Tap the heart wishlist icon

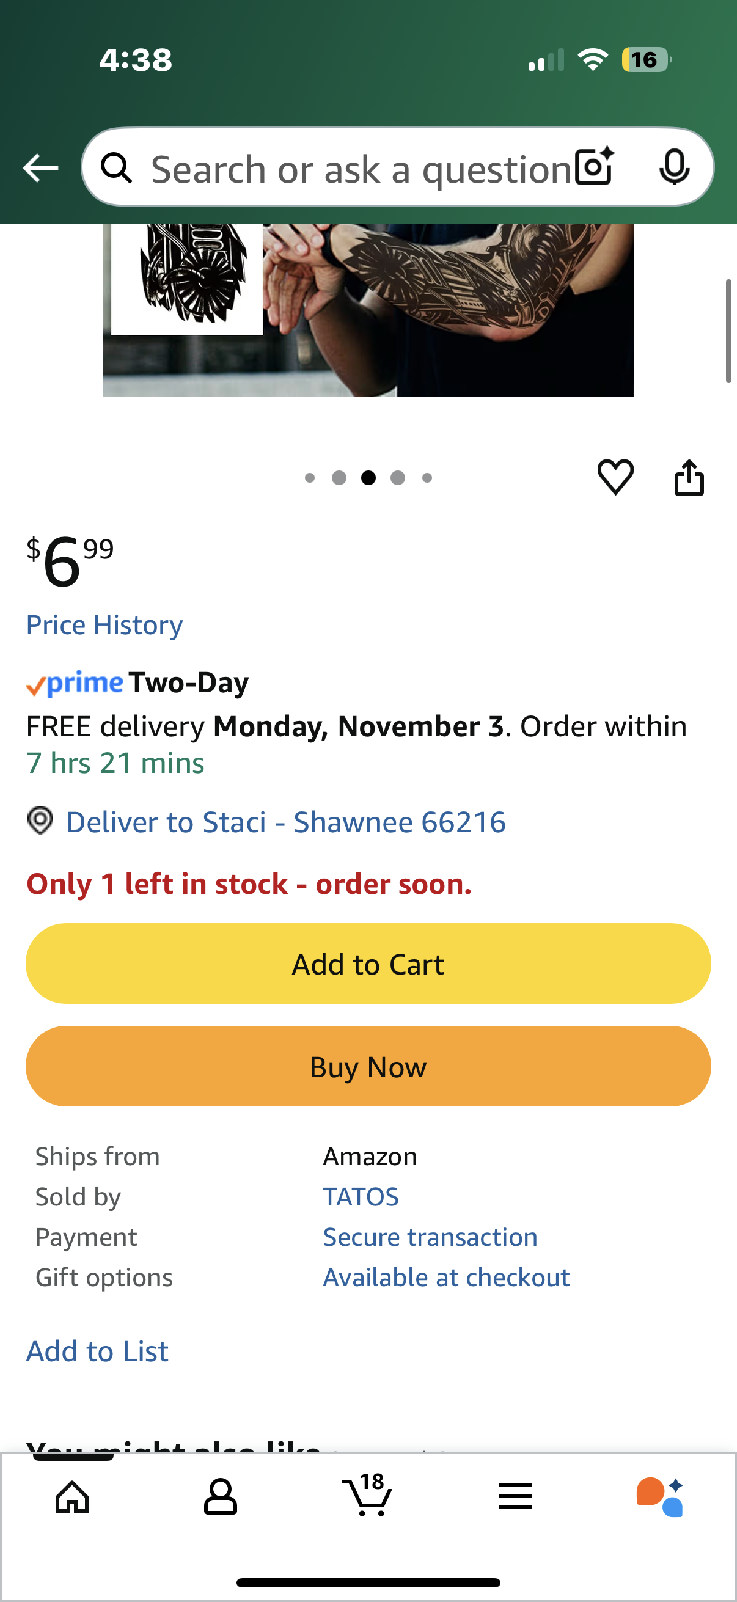pos(615,478)
